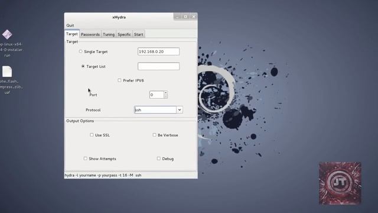The width and height of the screenshot is (378, 213).
Task: Switch to the Target tab
Action: (72, 34)
